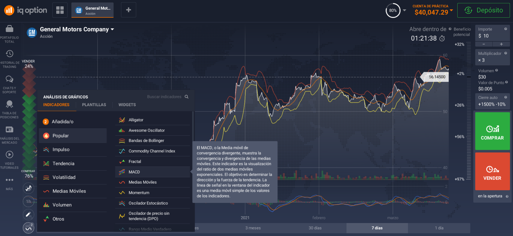This screenshot has width=513, height=236.
Task: Open the chart grid layout icon
Action: pos(60,10)
